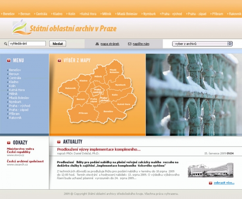Open Rakovník in left MENU list
This screenshot has width=242, height=199.
pyautogui.click(x=15, y=118)
